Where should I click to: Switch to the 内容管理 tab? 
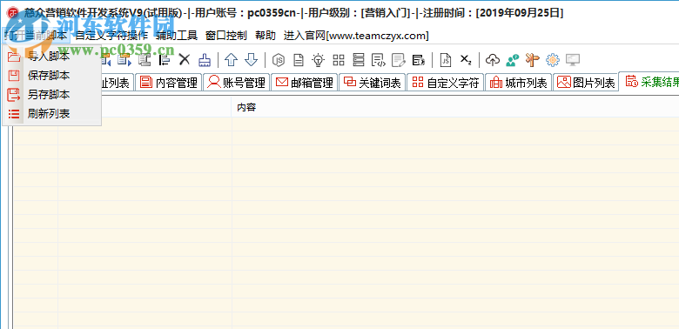pos(169,82)
